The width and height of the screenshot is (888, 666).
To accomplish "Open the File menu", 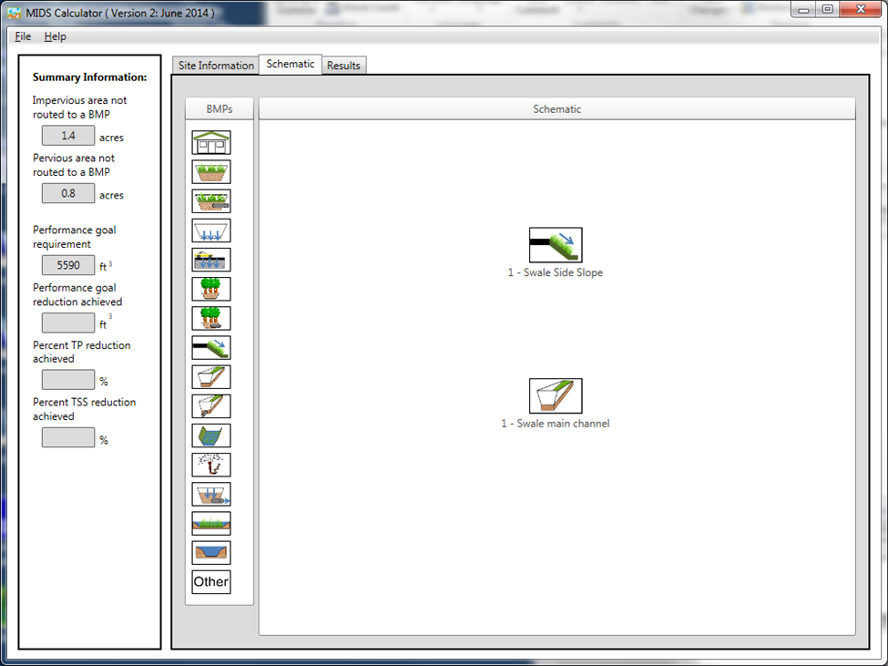I will click(x=23, y=36).
